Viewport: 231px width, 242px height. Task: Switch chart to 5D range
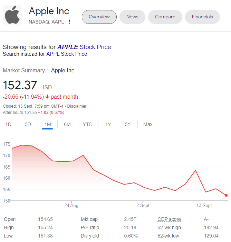click(x=28, y=124)
